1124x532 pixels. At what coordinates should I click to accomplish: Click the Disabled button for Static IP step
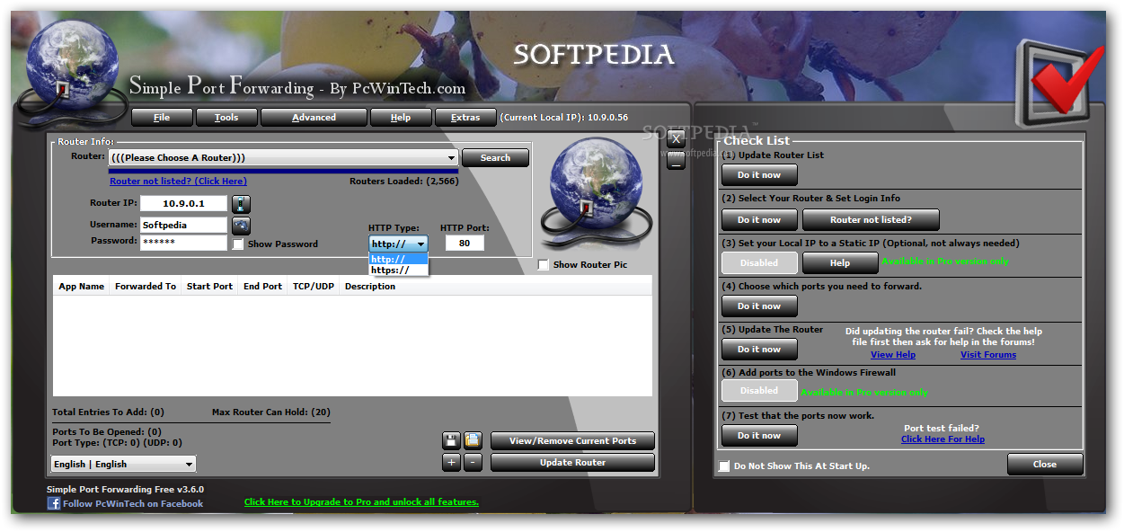tap(759, 263)
